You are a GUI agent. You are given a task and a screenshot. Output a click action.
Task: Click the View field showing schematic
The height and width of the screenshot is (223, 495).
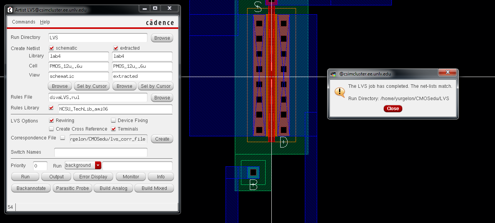(x=79, y=76)
